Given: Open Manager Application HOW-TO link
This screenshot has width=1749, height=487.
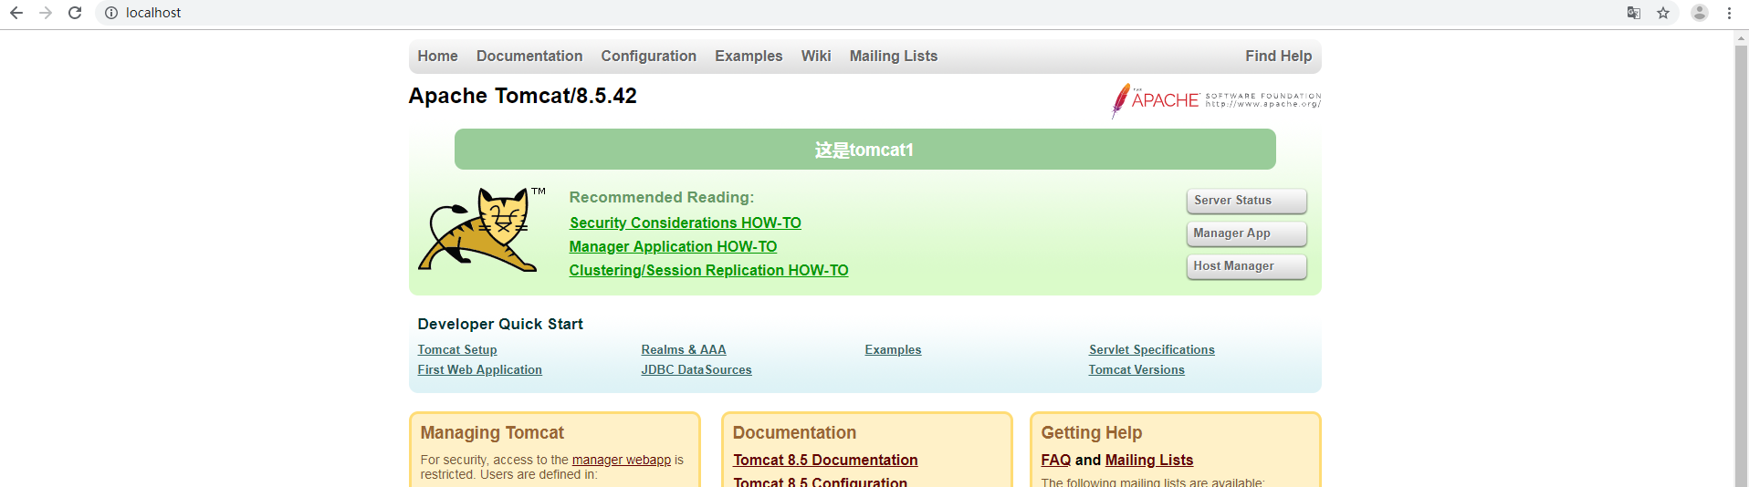Looking at the screenshot, I should 673,246.
